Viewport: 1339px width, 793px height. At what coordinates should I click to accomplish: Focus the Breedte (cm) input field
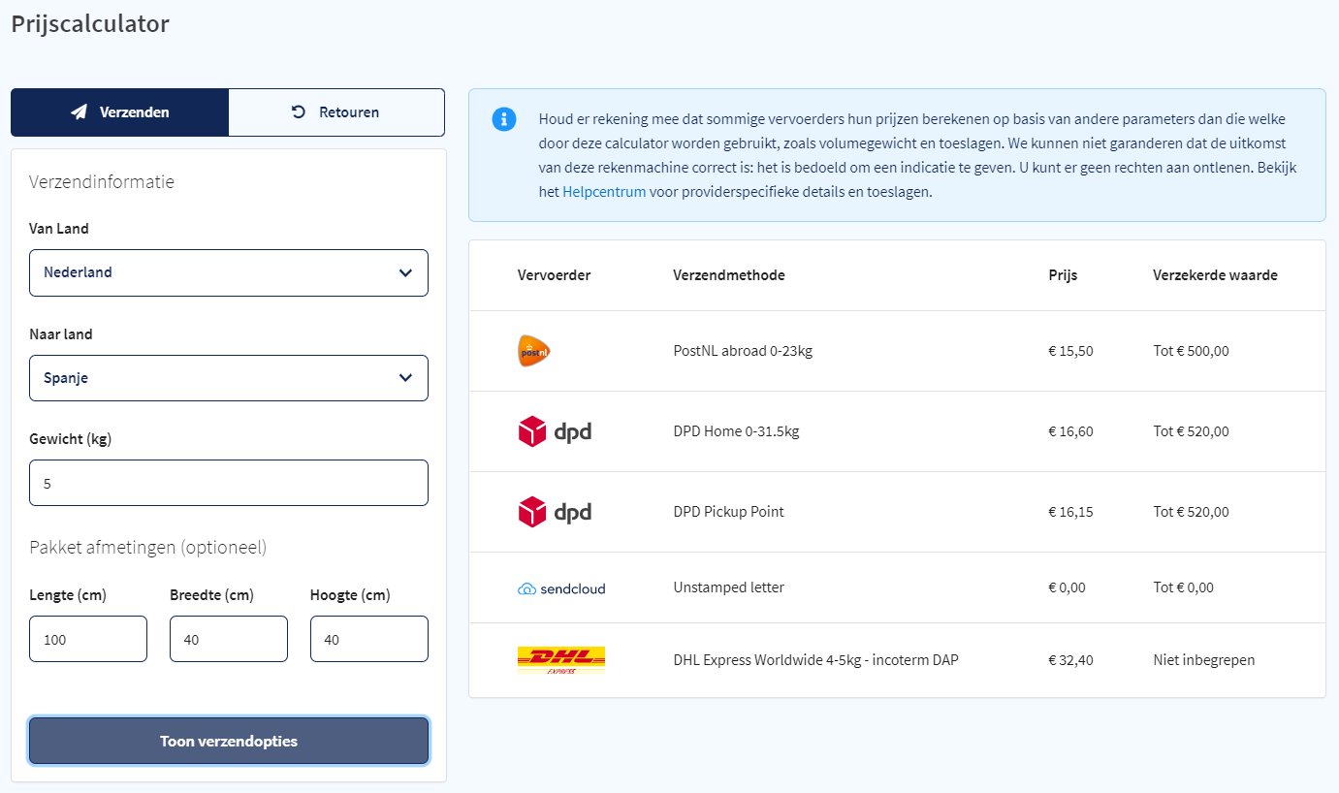tap(229, 639)
